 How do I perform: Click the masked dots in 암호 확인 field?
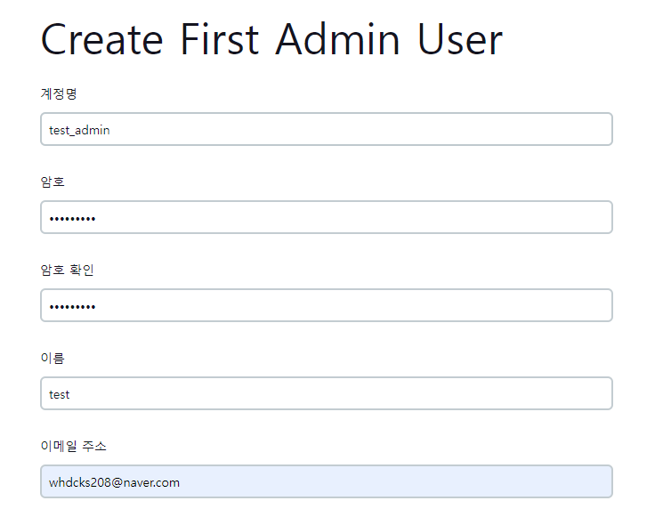tap(72, 307)
